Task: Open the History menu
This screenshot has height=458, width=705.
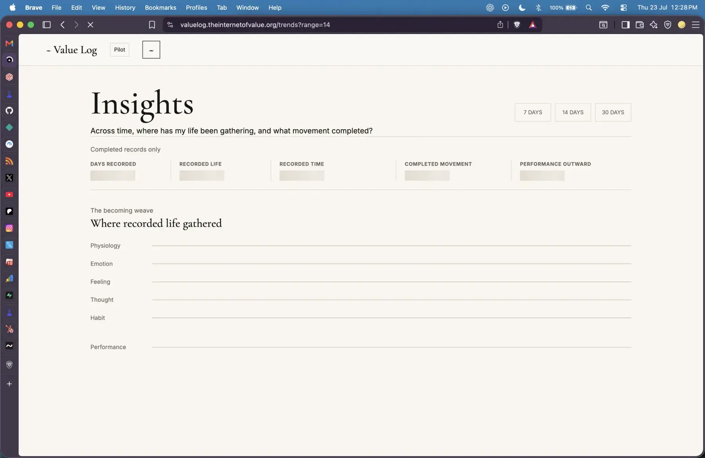Action: point(125,7)
